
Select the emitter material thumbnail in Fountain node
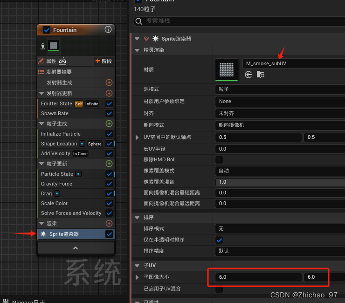pos(54,46)
